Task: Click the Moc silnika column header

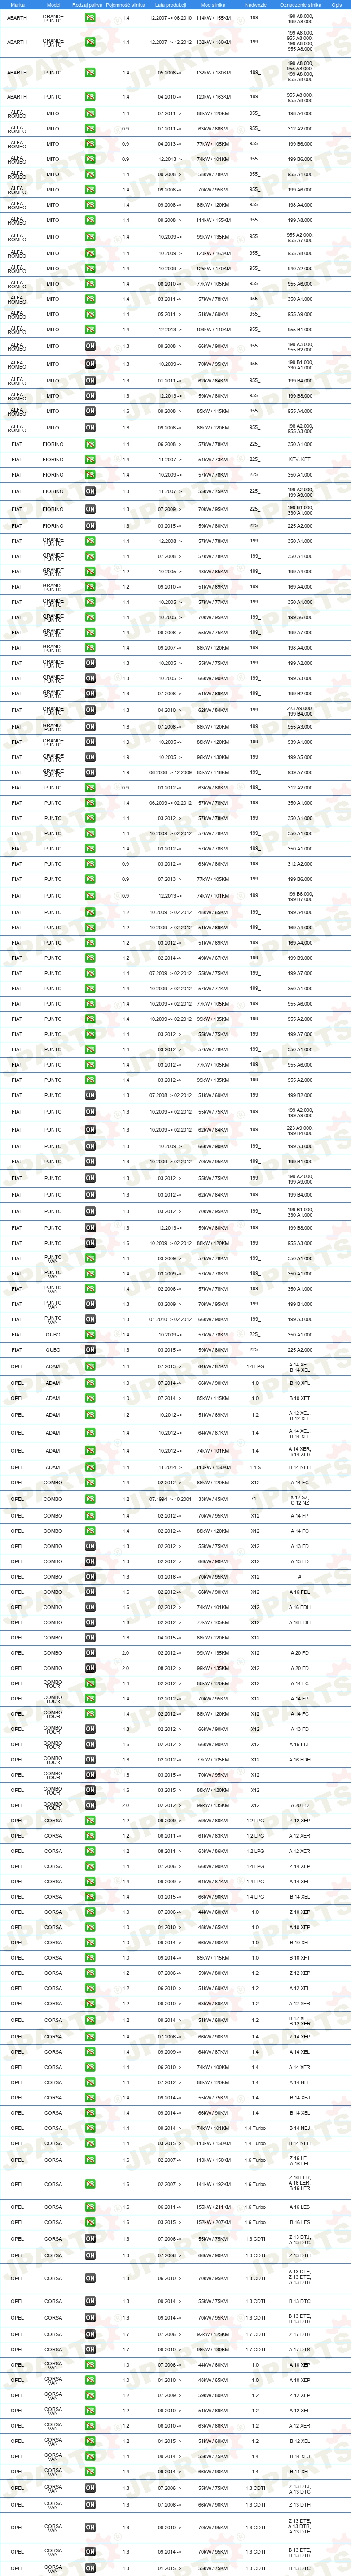Action: [x=213, y=4]
